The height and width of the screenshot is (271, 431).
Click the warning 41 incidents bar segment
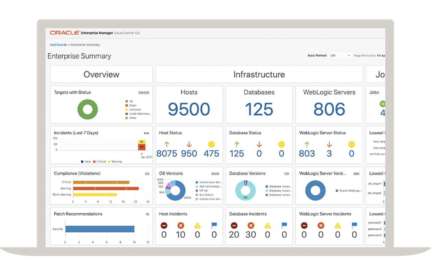click(x=142, y=142)
